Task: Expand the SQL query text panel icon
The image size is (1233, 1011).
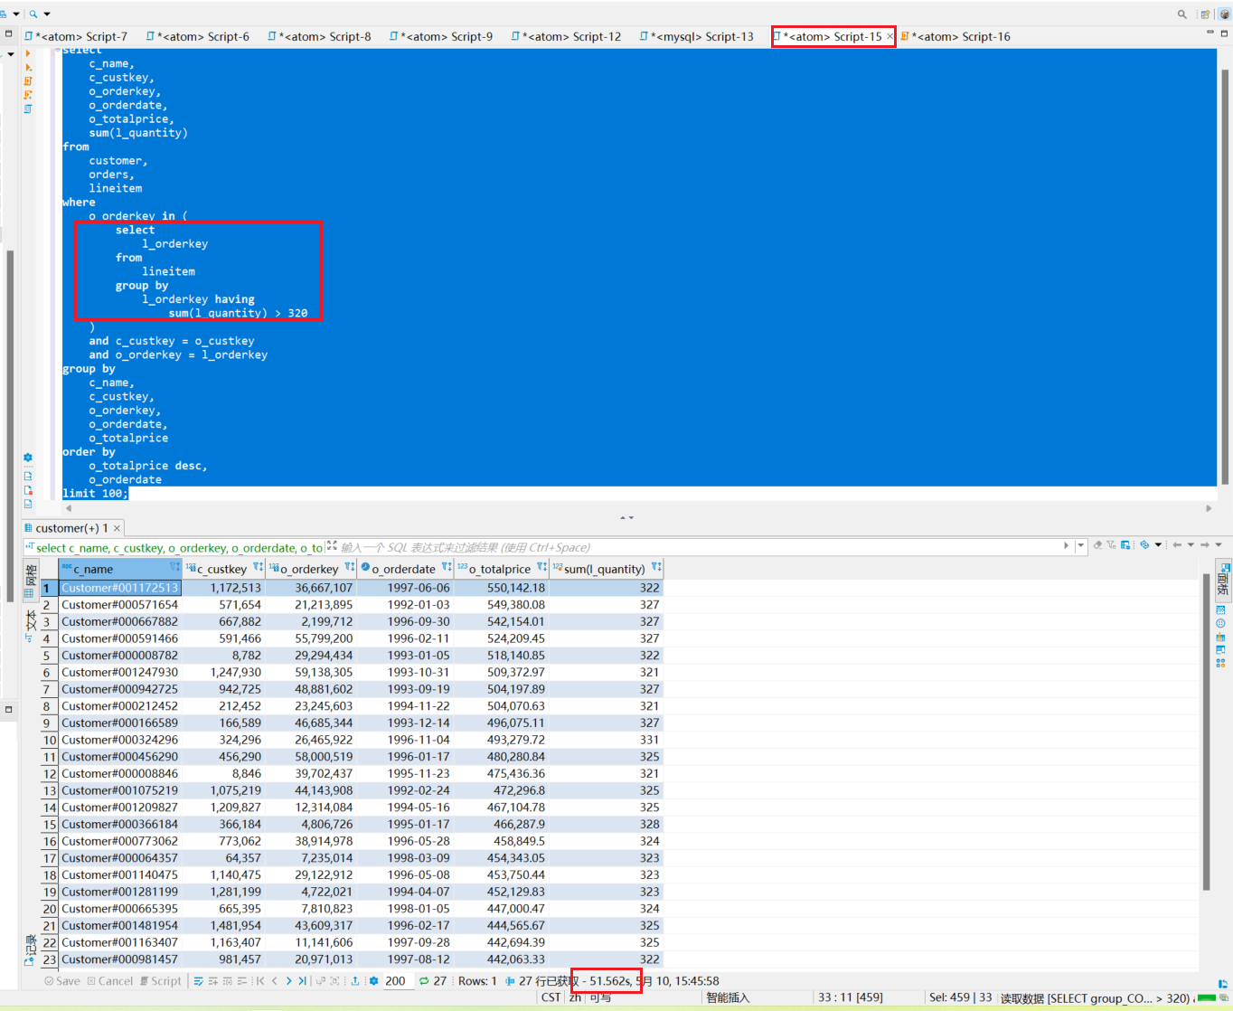Action: (x=332, y=545)
